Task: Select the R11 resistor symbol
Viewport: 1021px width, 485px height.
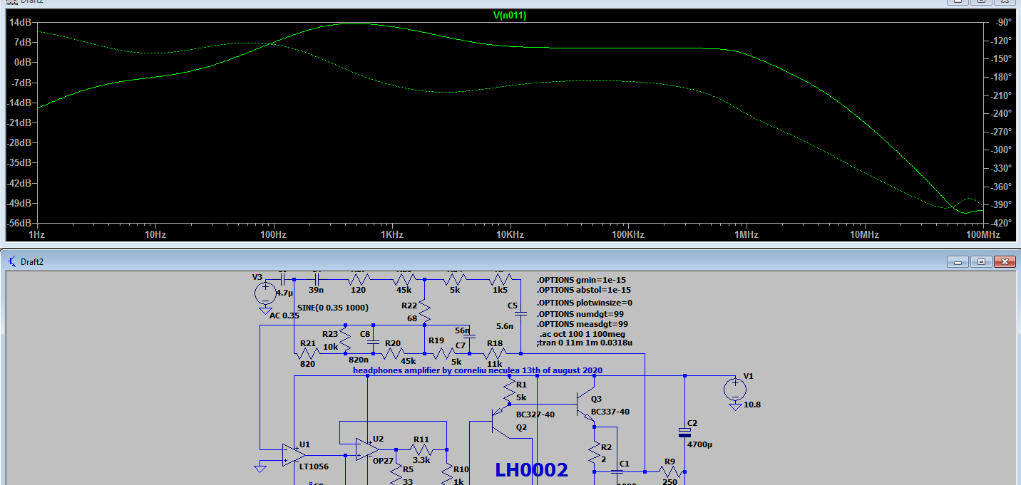Action: (421, 449)
